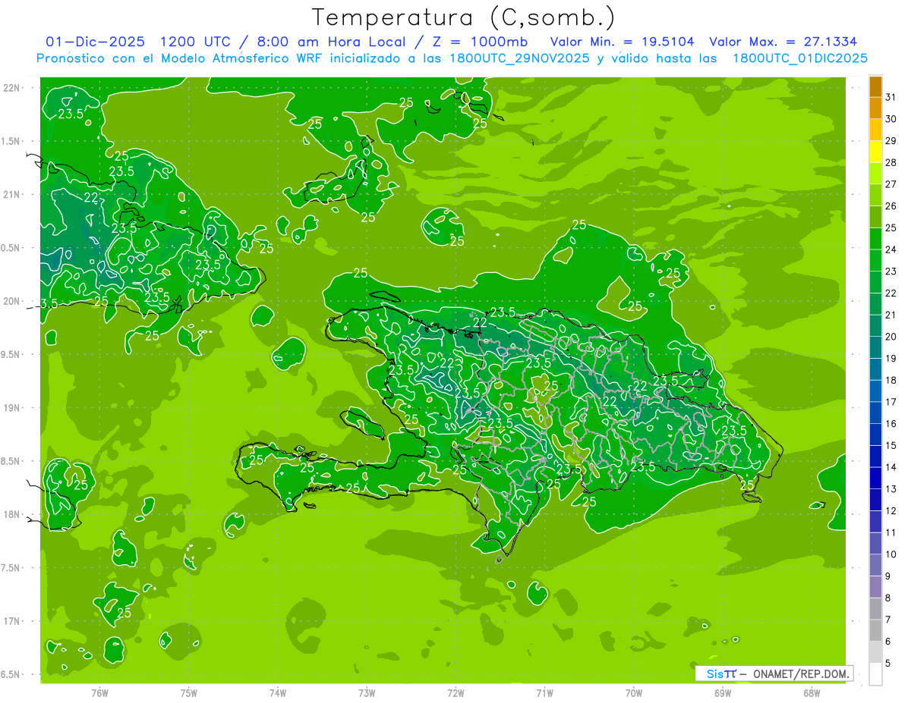Click the "18N" latitude axis label
The image size is (911, 703).
(x=11, y=514)
